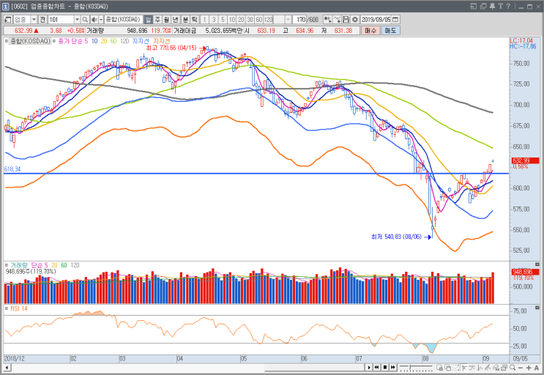The image size is (544, 375).
Task: Click the help question mark icon
Action: (508, 7)
